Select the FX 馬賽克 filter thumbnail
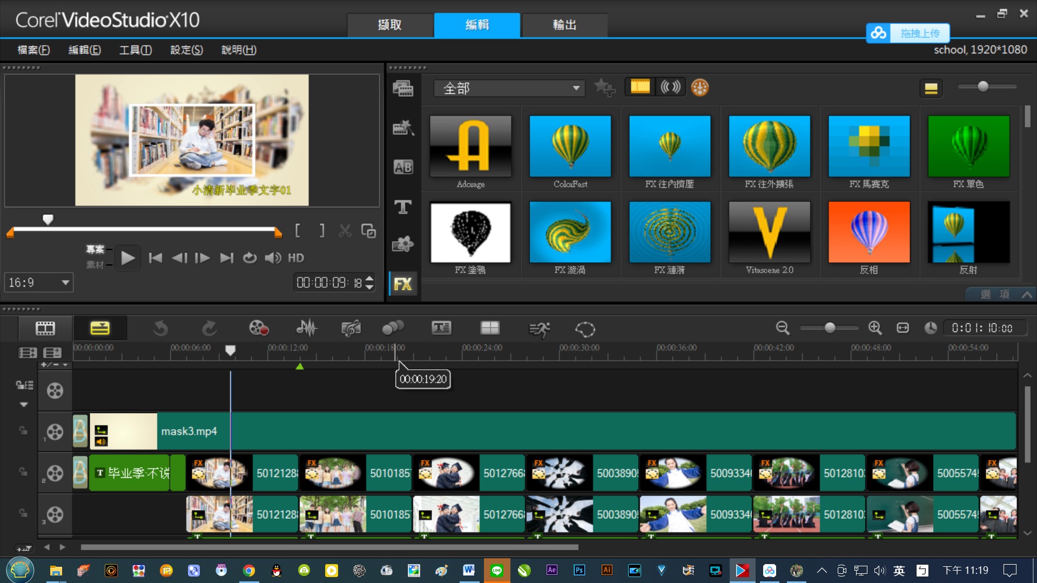 (x=869, y=146)
